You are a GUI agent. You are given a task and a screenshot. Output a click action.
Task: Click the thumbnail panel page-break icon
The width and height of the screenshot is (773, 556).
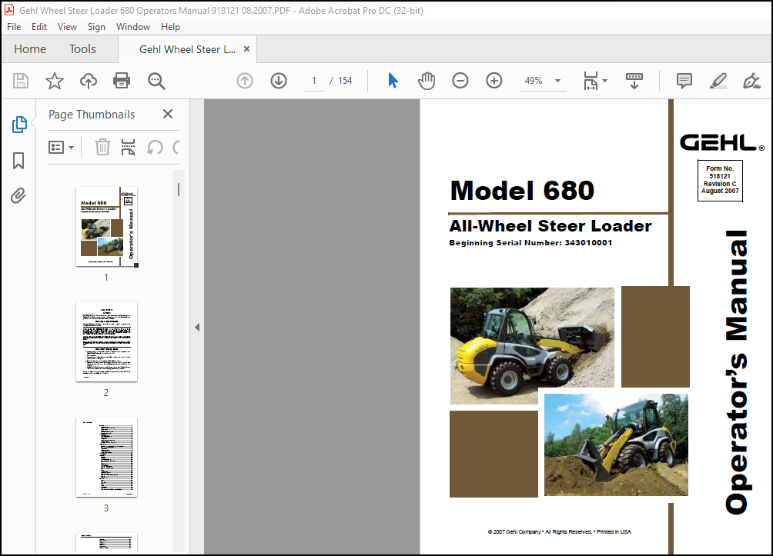click(x=128, y=147)
